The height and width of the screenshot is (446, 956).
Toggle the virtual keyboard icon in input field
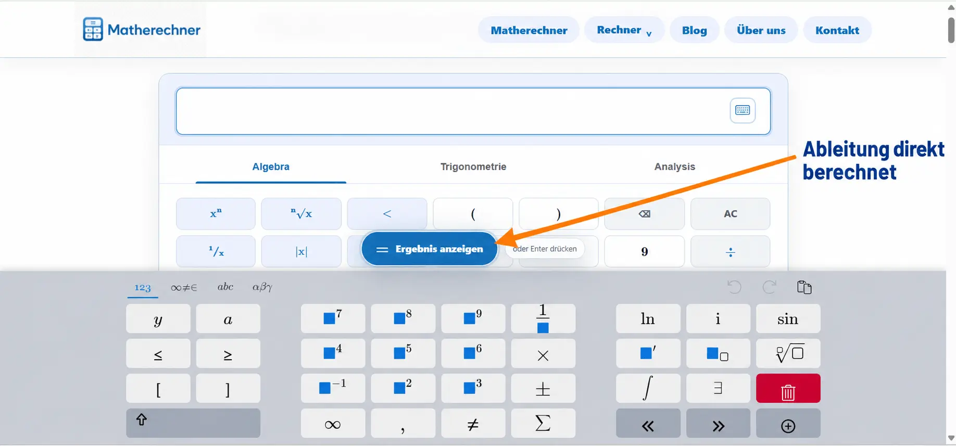(742, 110)
